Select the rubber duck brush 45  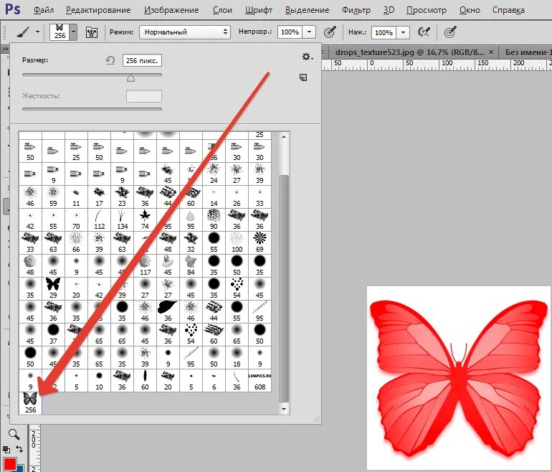(x=168, y=265)
